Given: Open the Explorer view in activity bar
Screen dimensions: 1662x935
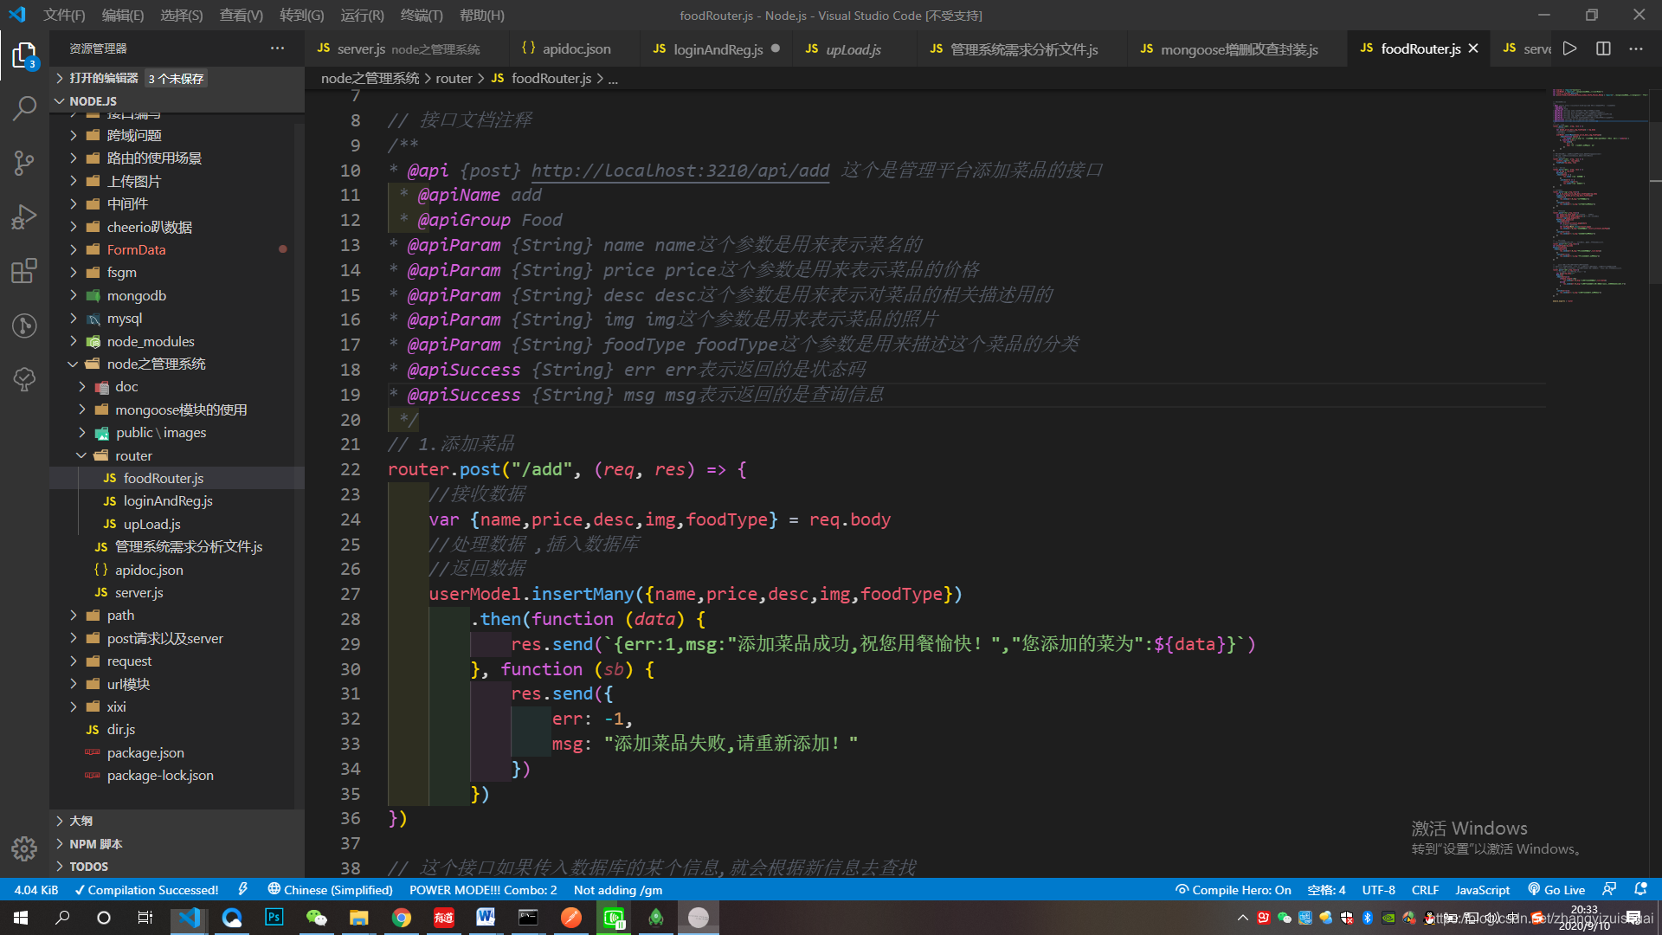Looking at the screenshot, I should (24, 55).
